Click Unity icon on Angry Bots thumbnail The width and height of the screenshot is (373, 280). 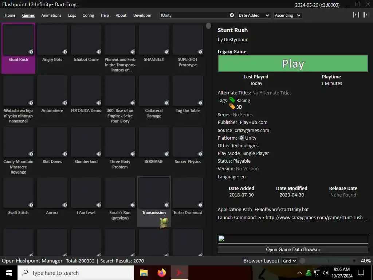pos(64,52)
